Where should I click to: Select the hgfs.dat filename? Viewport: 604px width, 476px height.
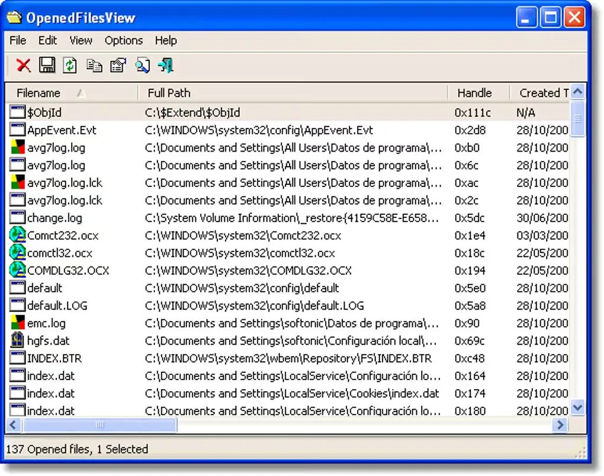click(x=48, y=341)
